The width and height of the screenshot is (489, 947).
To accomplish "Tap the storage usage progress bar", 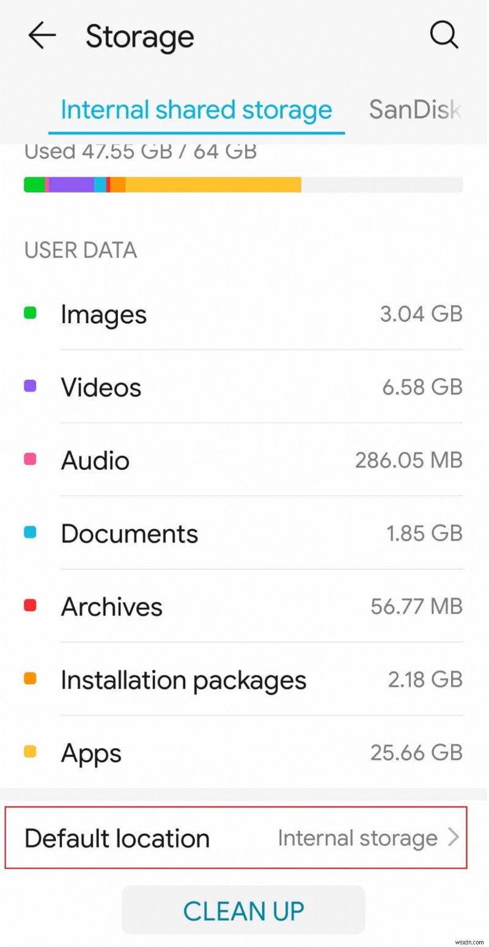I will point(243,184).
